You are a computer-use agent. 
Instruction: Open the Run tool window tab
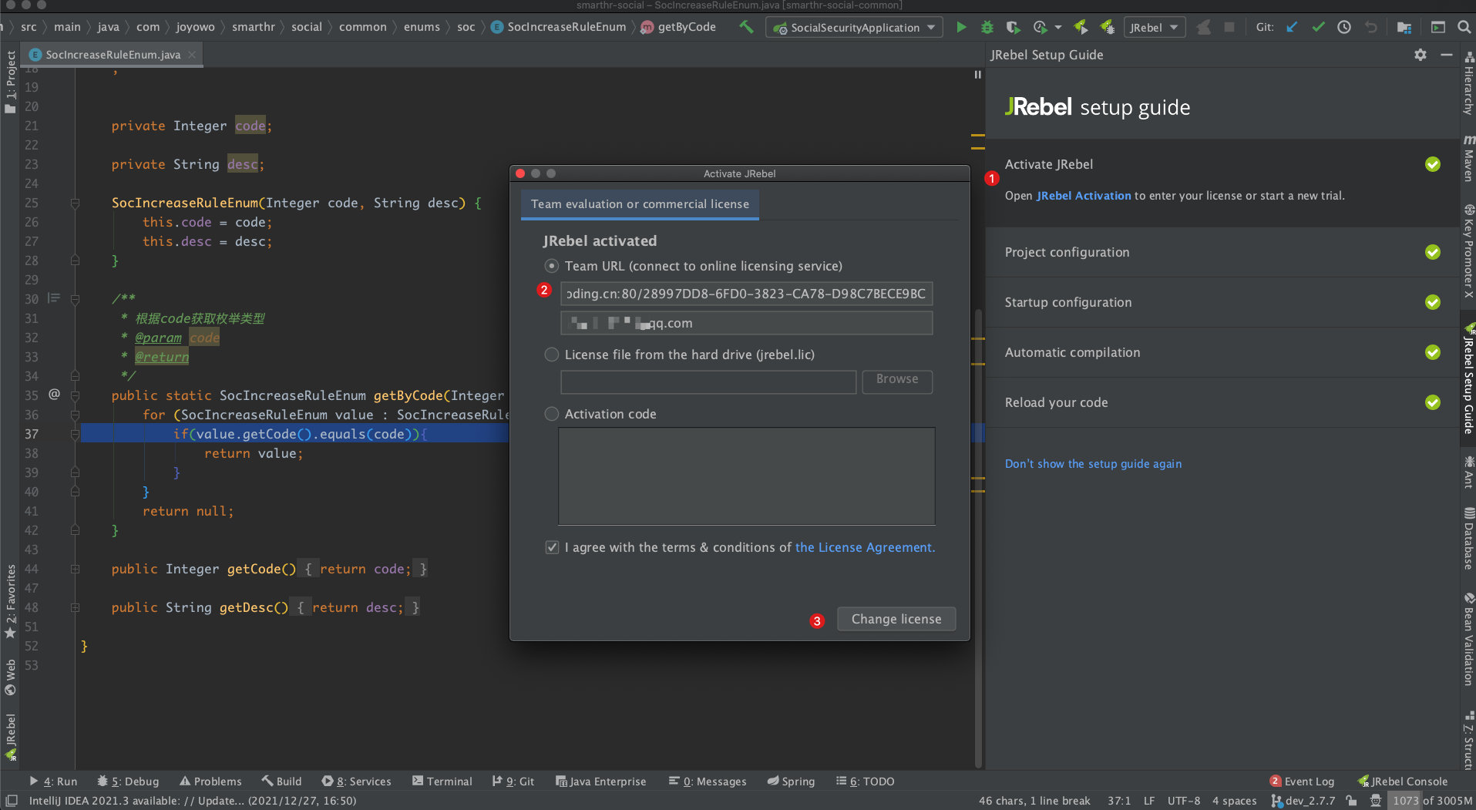[53, 781]
